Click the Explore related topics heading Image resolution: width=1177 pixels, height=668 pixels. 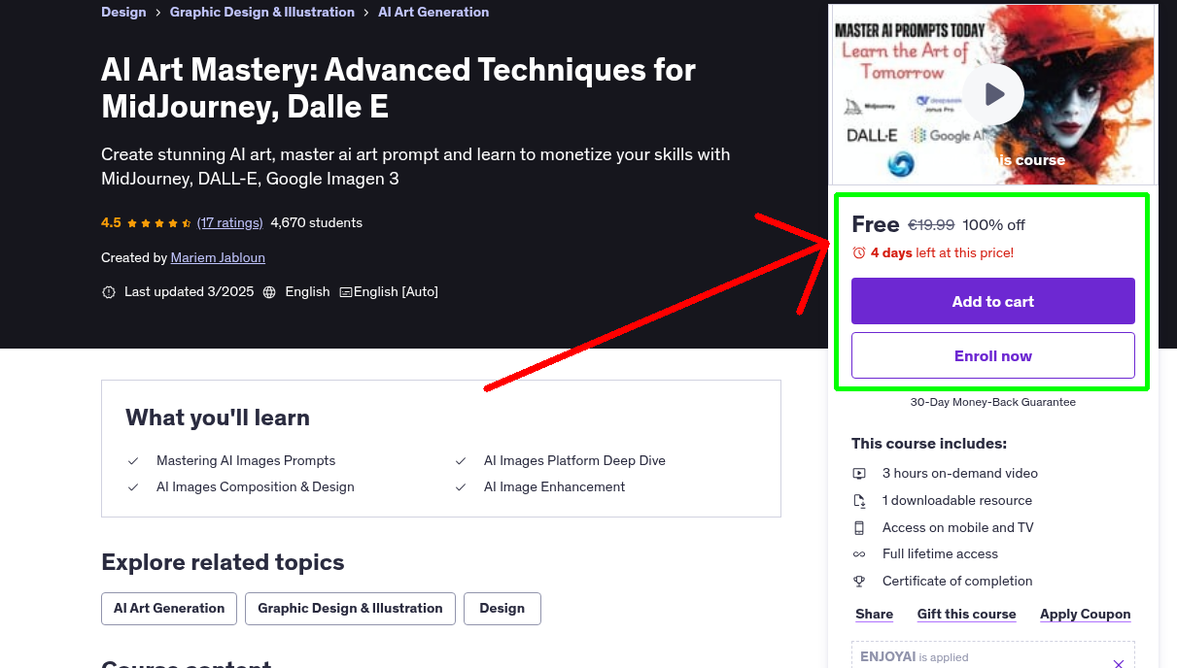click(x=223, y=563)
